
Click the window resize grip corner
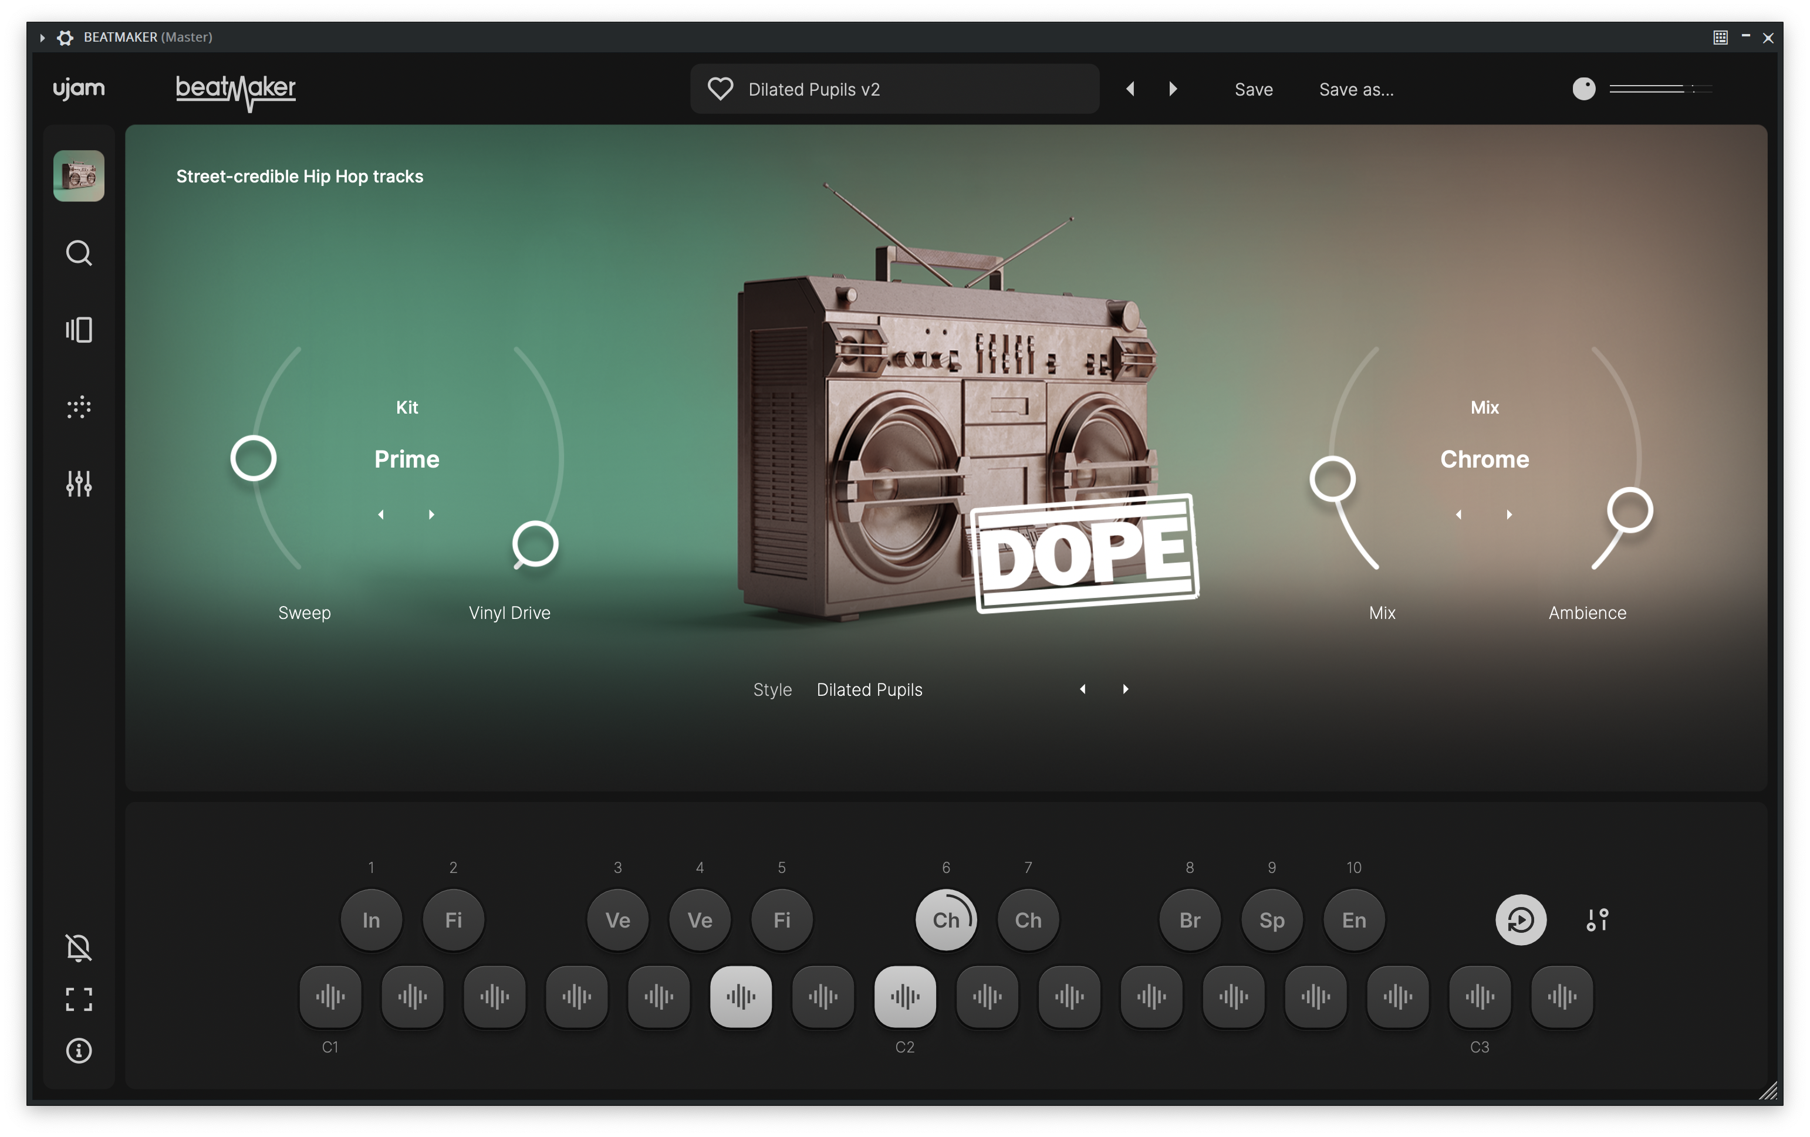tap(1768, 1091)
